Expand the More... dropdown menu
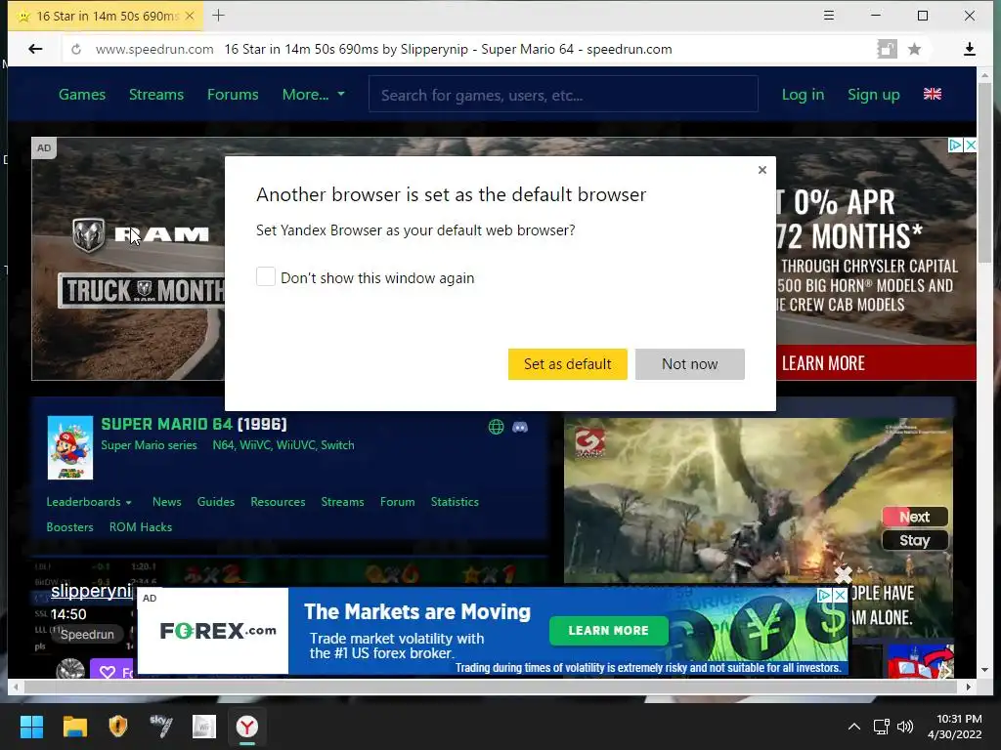Viewport: 1001px width, 750px height. (x=313, y=95)
